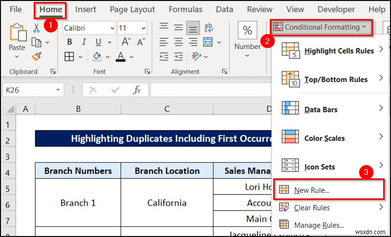Open the font name dropdown
Image resolution: width=391 pixels, height=237 pixels.
pyautogui.click(x=112, y=28)
